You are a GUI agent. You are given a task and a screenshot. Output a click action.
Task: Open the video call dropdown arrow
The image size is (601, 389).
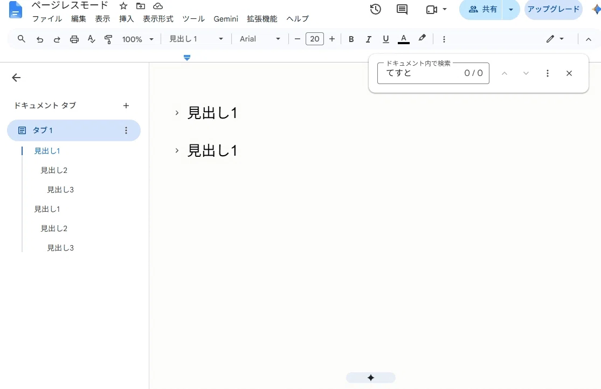coord(445,9)
